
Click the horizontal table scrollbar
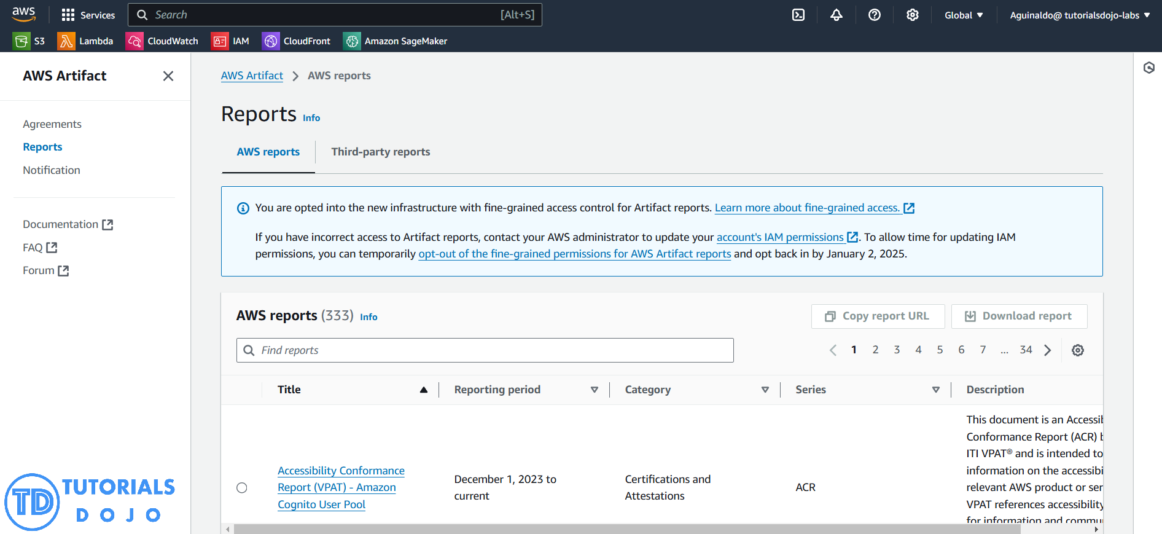pyautogui.click(x=626, y=529)
